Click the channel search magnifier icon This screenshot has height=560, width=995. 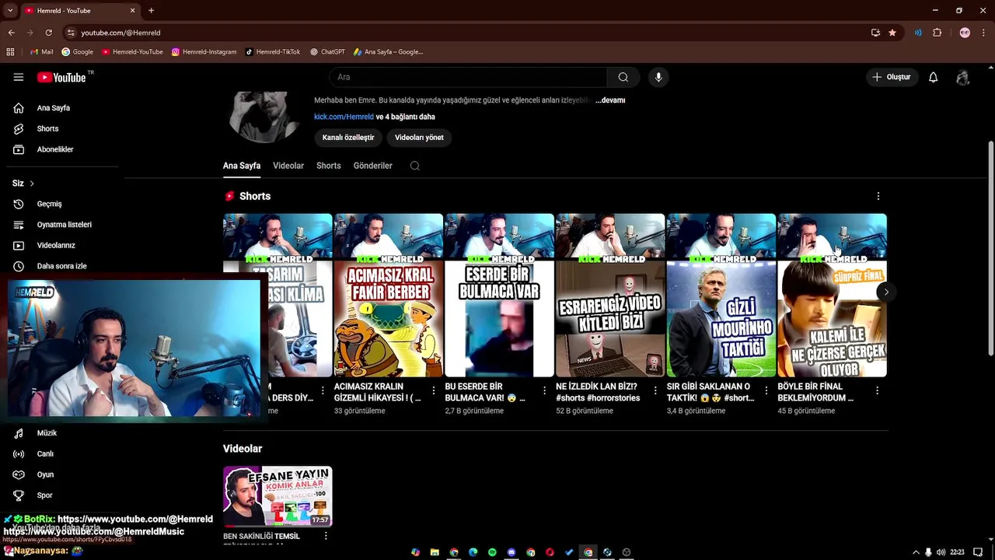(x=415, y=166)
